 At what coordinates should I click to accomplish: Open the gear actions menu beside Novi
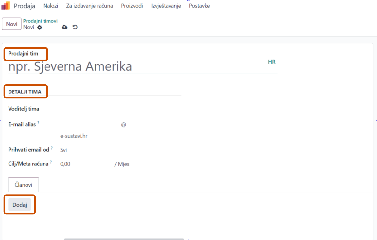tap(40, 28)
